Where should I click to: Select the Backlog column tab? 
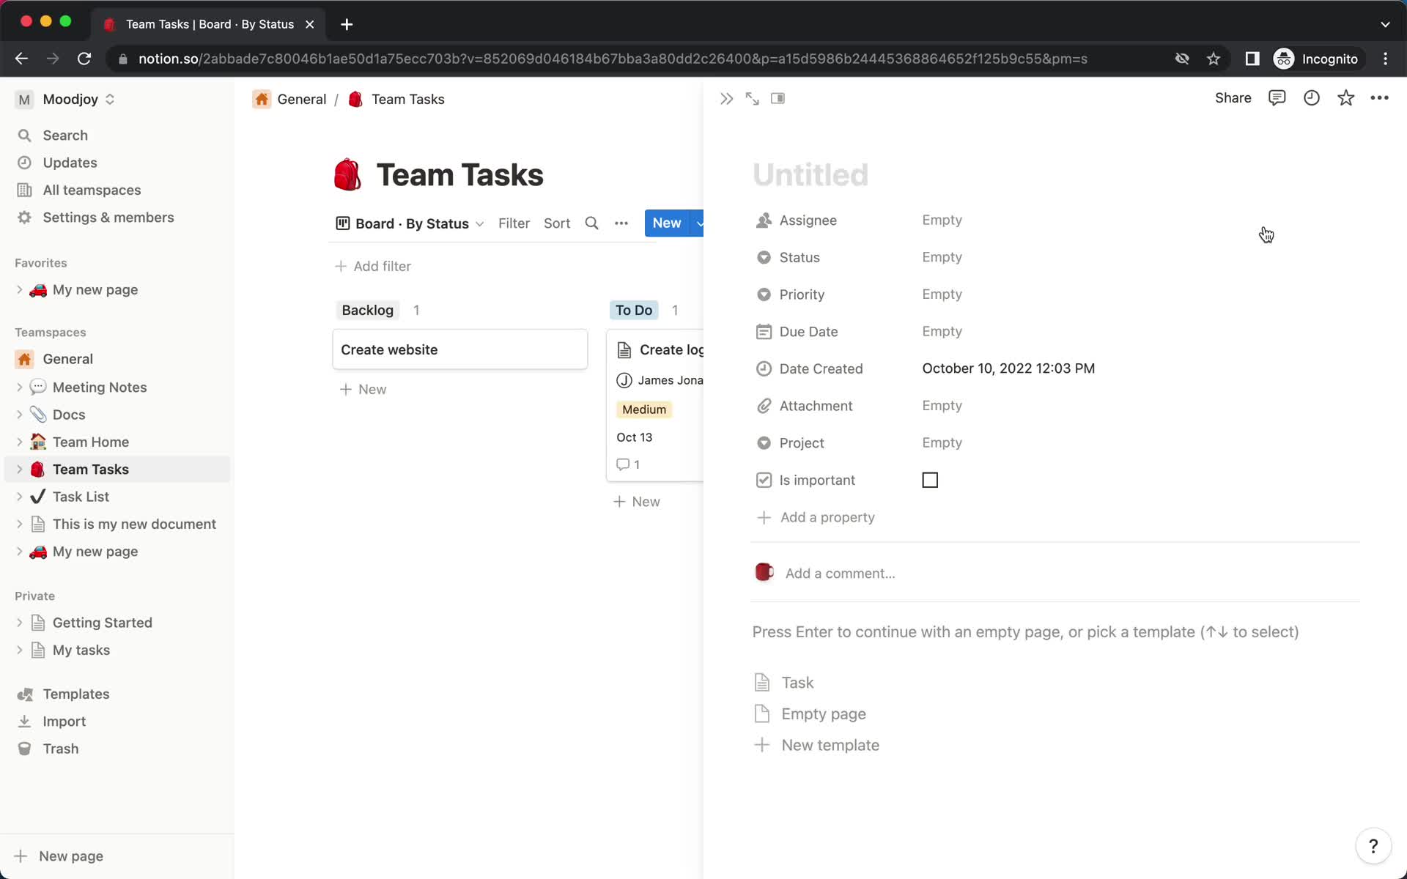click(366, 310)
